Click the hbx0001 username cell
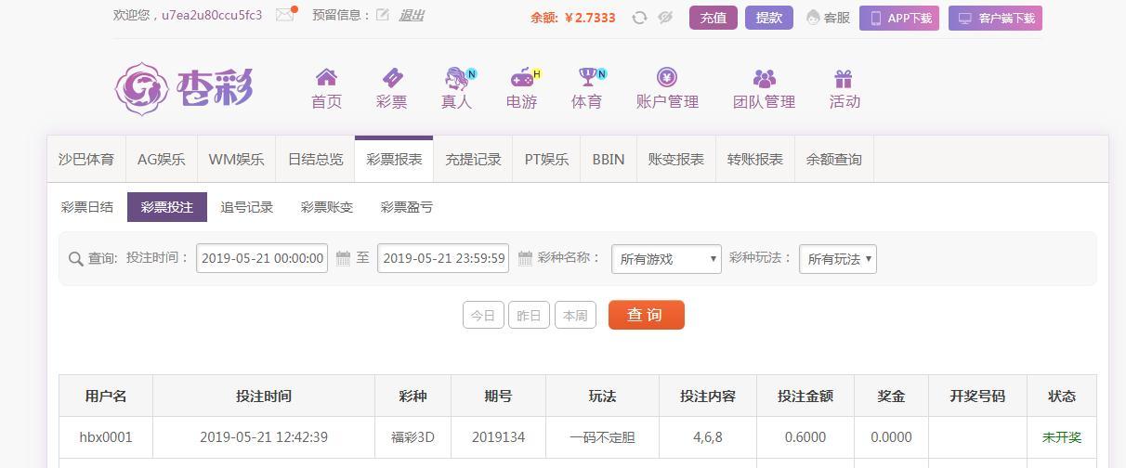This screenshot has height=468, width=1126. click(x=106, y=436)
